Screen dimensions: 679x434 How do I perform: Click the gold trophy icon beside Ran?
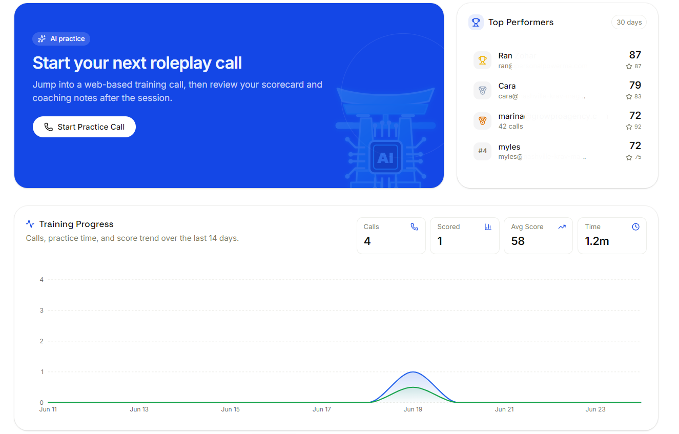coord(482,60)
